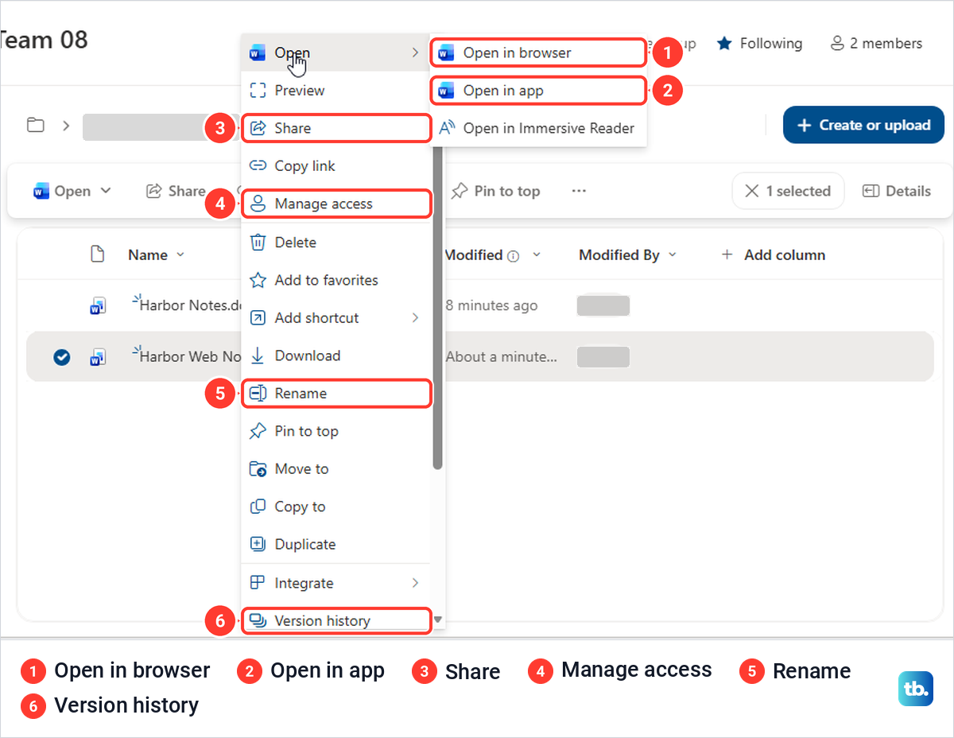Expand the Add shortcut submenu arrow
Image resolution: width=954 pixels, height=738 pixels.
[415, 318]
